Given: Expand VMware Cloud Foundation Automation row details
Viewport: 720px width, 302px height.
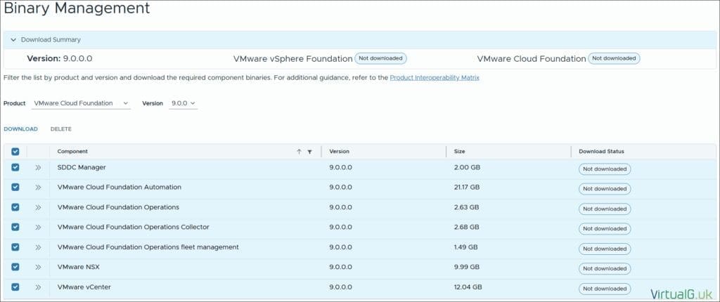Looking at the screenshot, I should click(38, 188).
